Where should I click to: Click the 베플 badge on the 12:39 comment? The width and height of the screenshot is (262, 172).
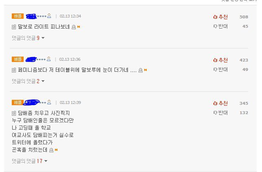click(18, 102)
